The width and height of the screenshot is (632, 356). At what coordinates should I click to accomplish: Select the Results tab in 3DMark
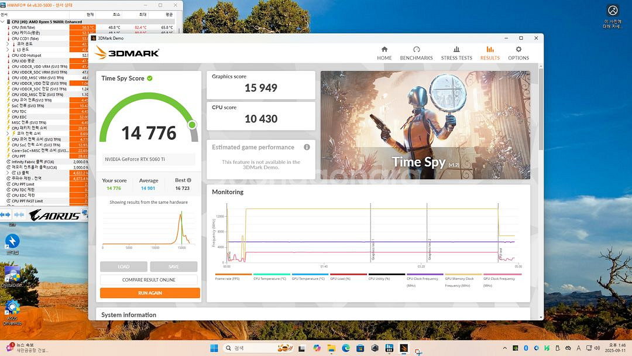[490, 53]
